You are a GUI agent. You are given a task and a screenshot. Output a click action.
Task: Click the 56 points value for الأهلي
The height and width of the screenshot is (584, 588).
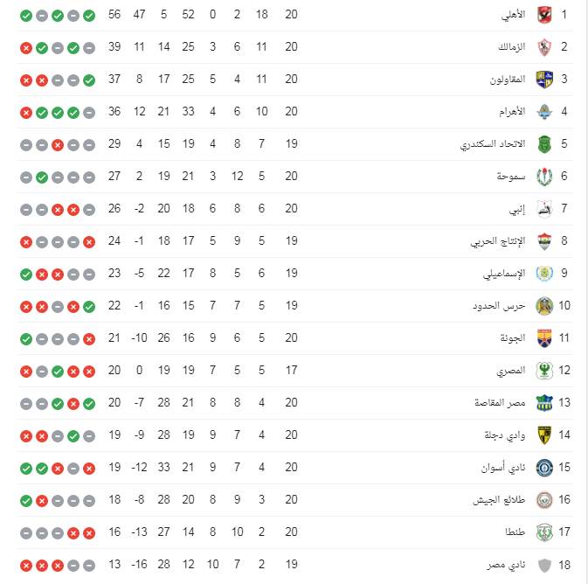tap(114, 15)
